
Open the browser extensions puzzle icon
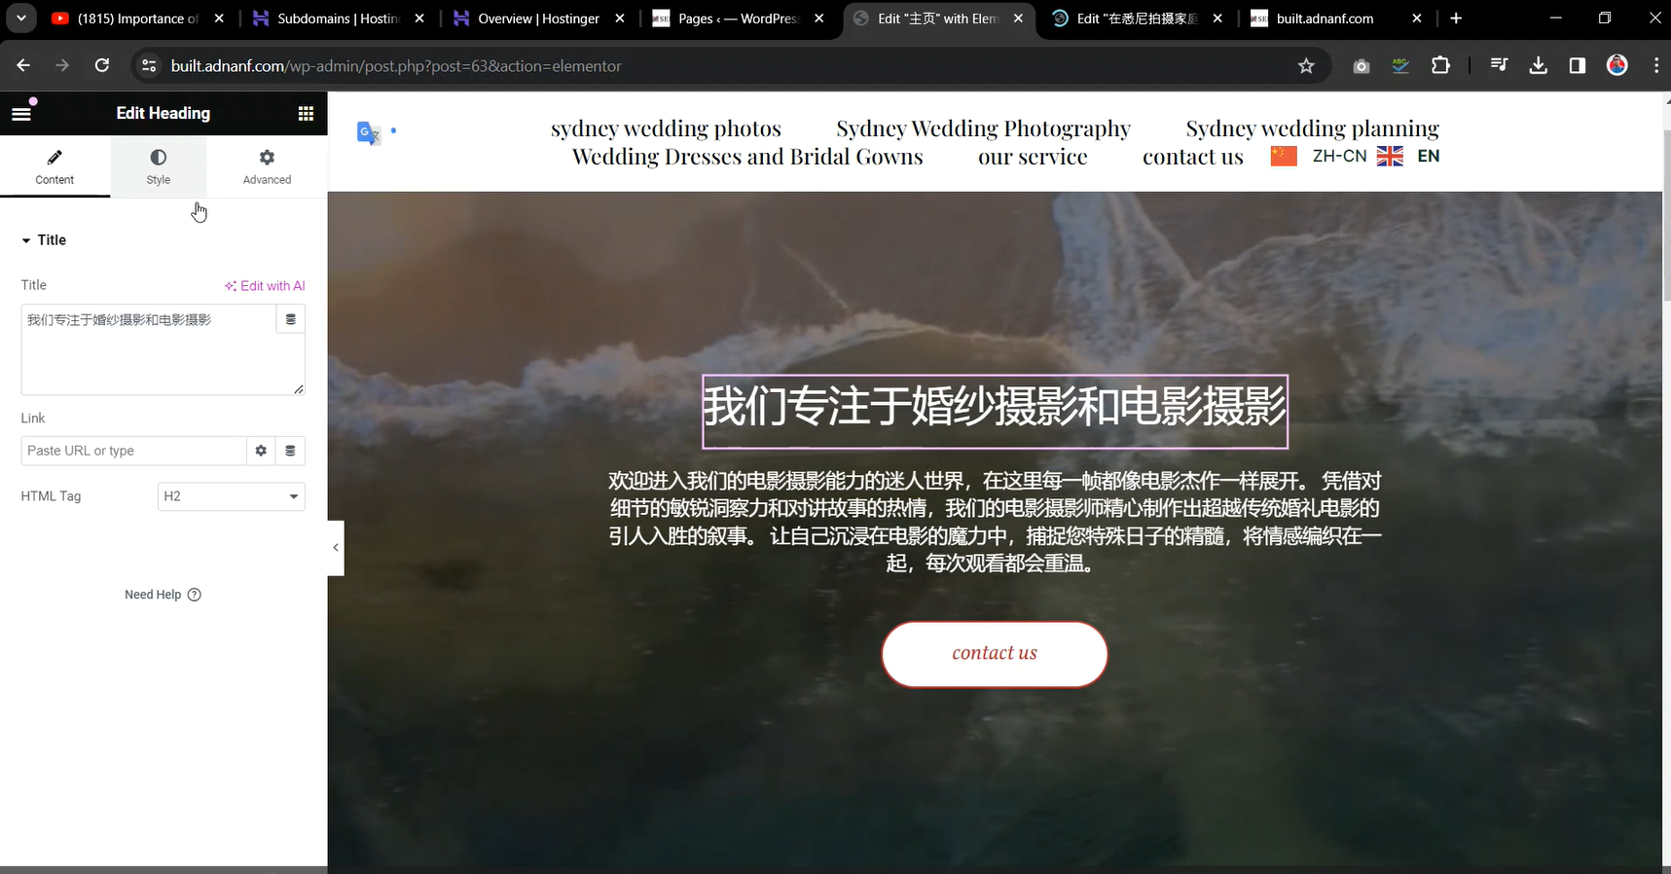[1440, 65]
